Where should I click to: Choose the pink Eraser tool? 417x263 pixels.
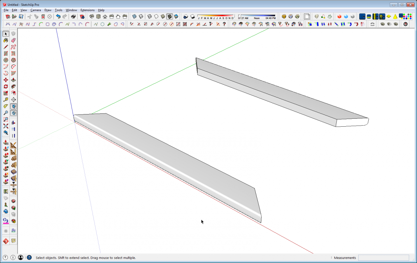coord(14,40)
